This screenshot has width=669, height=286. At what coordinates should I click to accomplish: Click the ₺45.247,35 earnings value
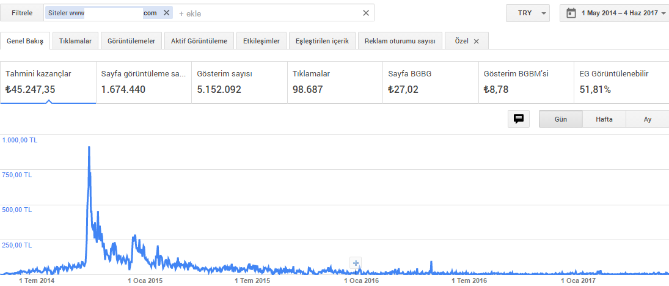31,90
